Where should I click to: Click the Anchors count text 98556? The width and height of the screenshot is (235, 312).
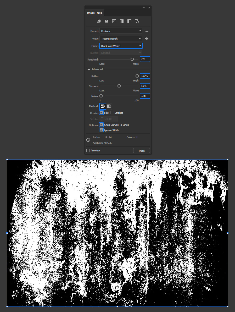point(108,143)
